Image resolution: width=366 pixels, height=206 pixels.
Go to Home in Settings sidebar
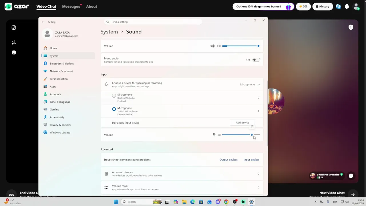pos(68,48)
